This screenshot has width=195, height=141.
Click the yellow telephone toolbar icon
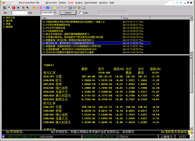point(79,8)
